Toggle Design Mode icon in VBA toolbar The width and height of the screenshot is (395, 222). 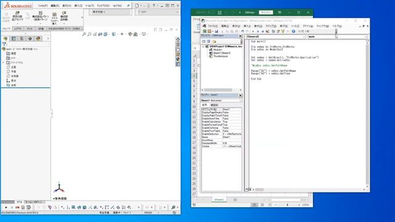coord(267,31)
